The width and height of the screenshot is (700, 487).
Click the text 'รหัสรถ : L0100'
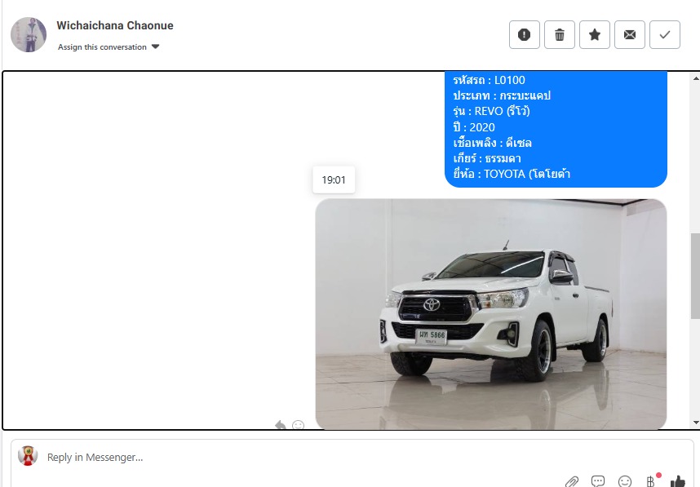pyautogui.click(x=489, y=80)
